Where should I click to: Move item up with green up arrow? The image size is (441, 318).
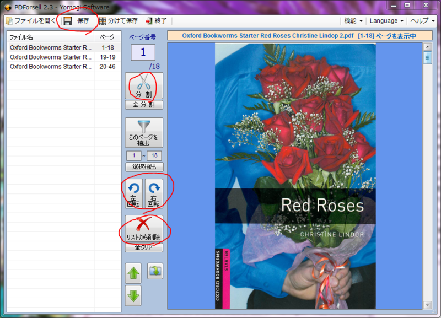(x=133, y=273)
